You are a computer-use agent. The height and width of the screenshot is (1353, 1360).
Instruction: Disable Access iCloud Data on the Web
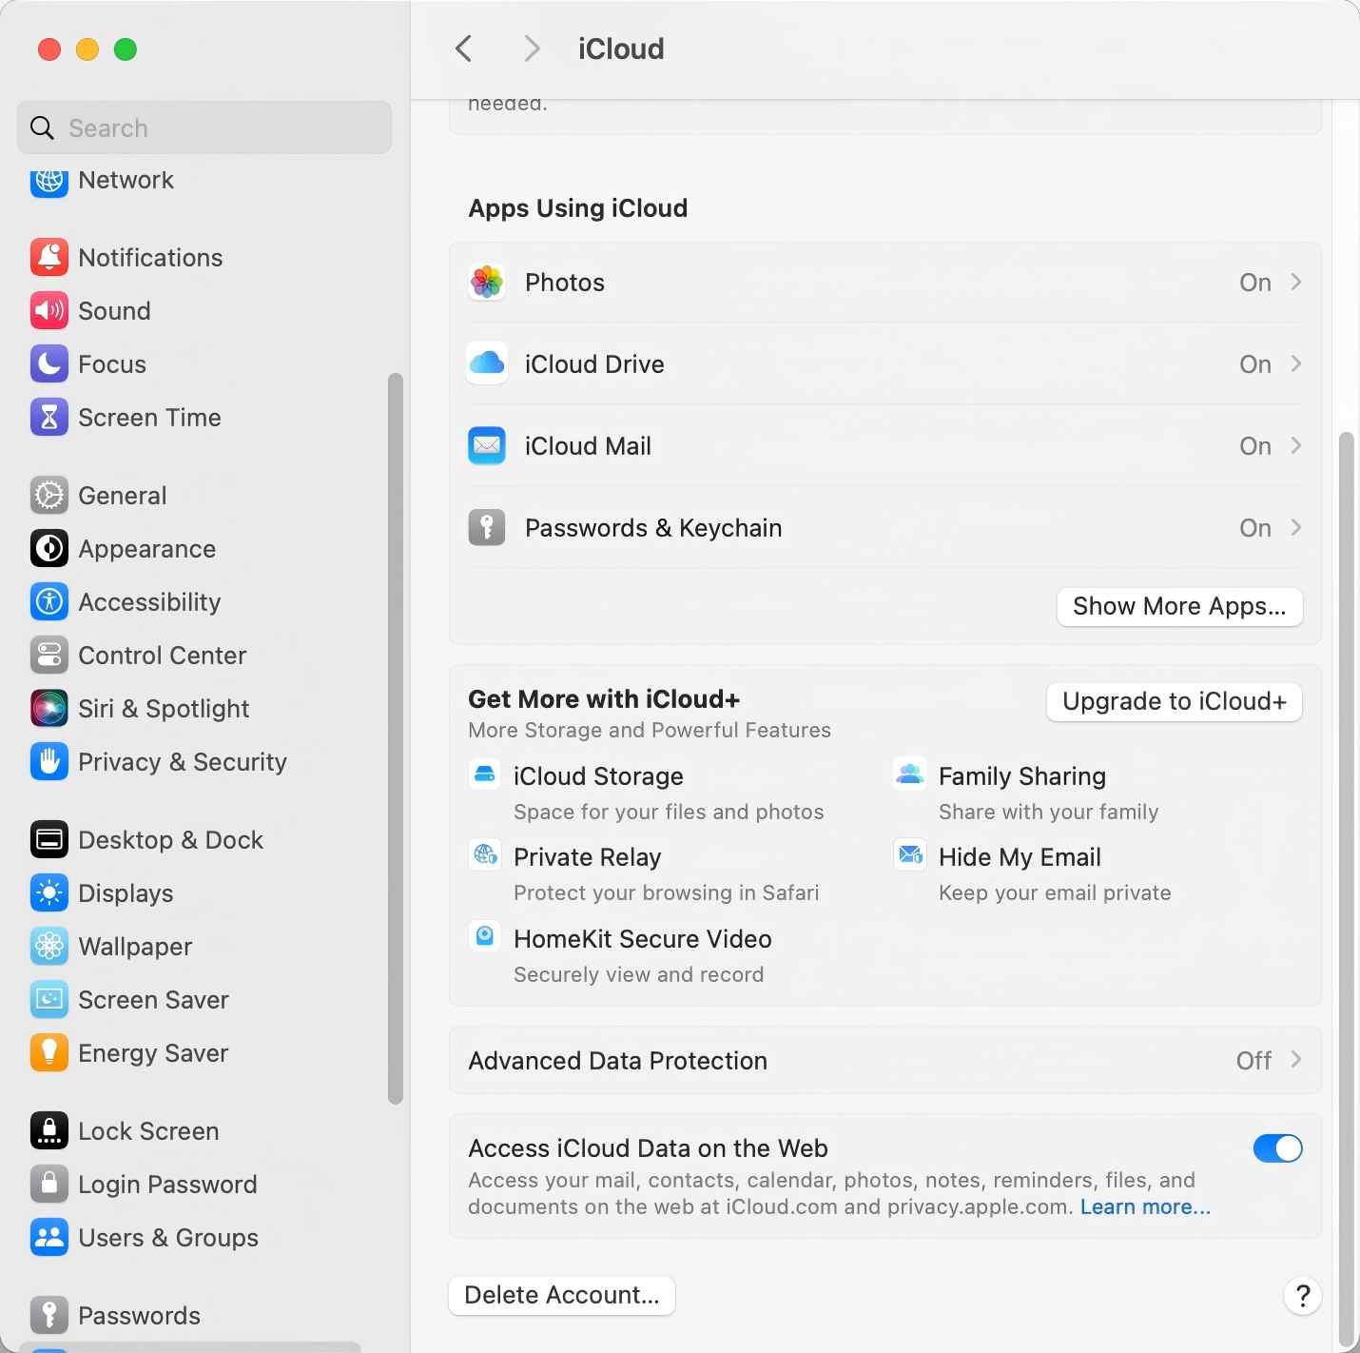tap(1277, 1148)
